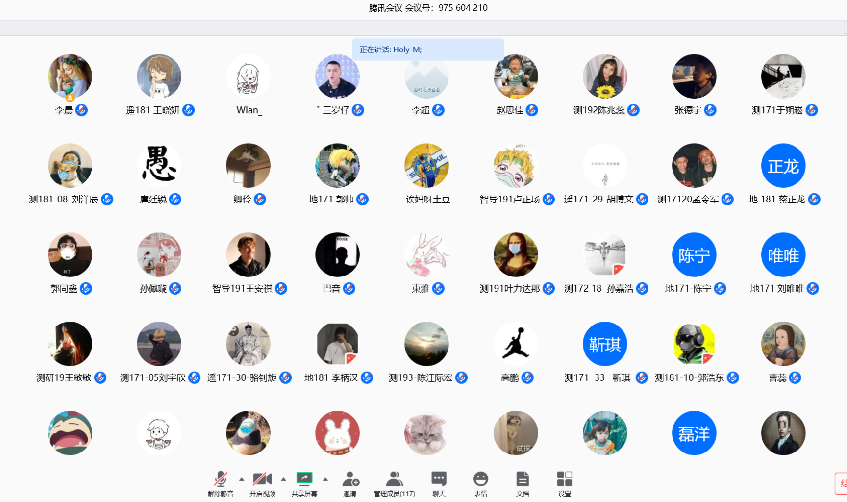Image resolution: width=847 pixels, height=502 pixels.
Task: Click the 共享屏幕 share screen icon
Action: pyautogui.click(x=304, y=479)
